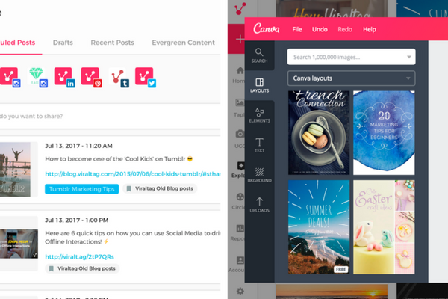Click the Jul 13, 2017 - 11:20 AM timestamp
This screenshot has width=448, height=299.
point(78,146)
